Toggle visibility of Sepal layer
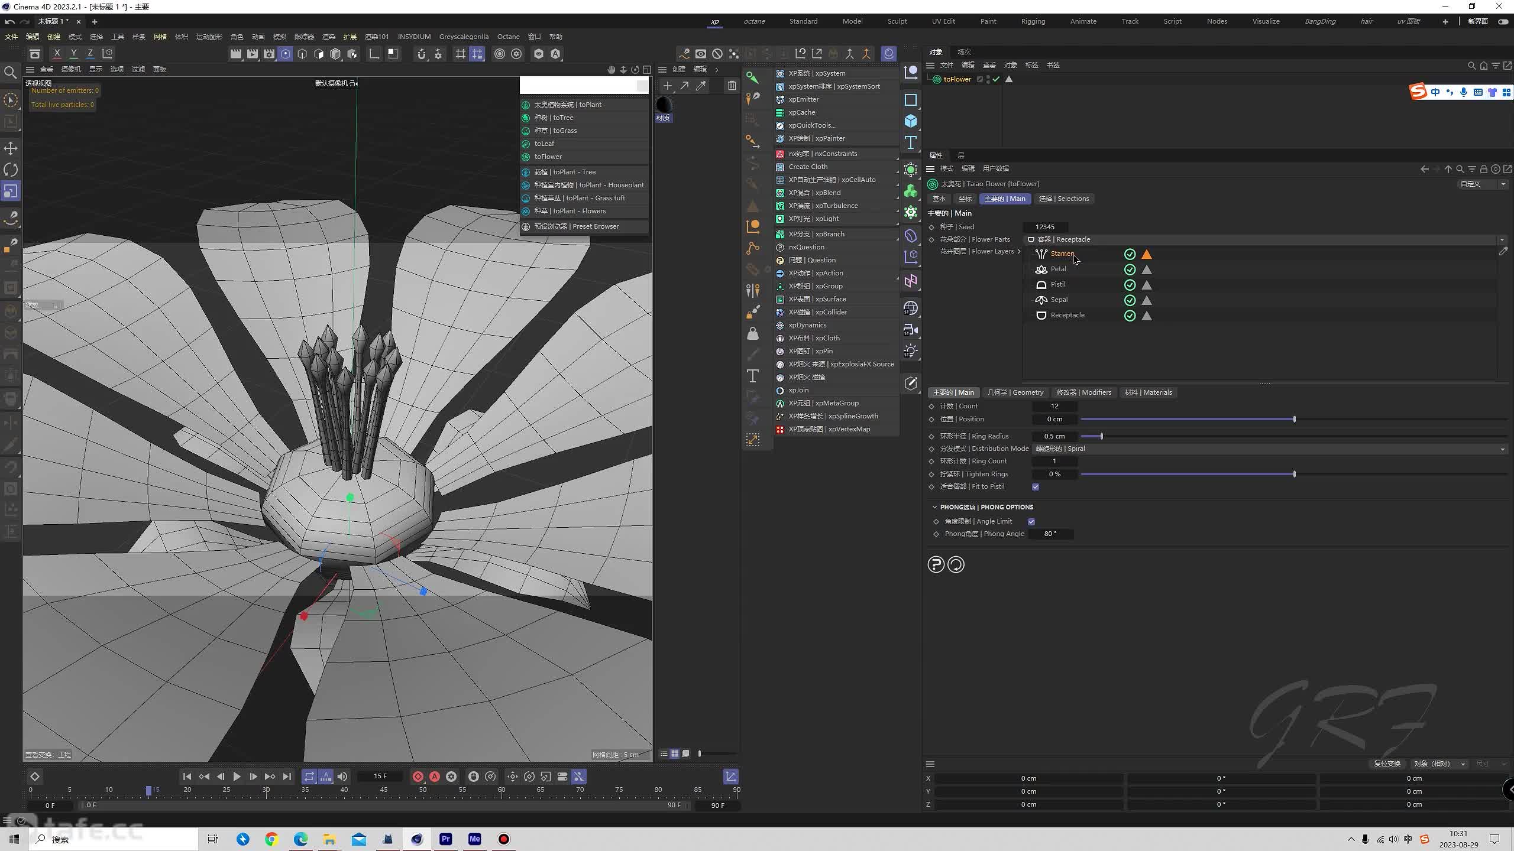Screen dimensions: 1514x851 tap(1130, 299)
